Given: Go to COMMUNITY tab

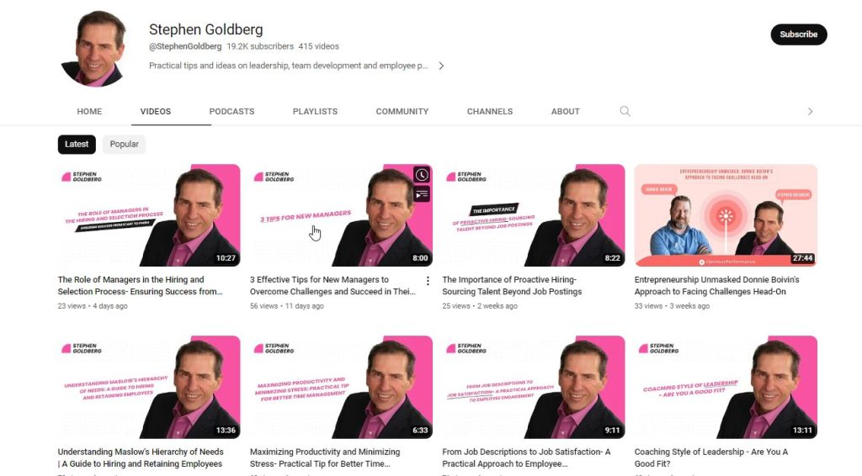Looking at the screenshot, I should (402, 112).
